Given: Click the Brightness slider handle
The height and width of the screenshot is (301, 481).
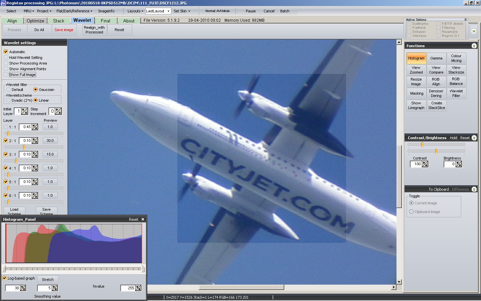Looking at the screenshot, I should [x=436, y=151].
